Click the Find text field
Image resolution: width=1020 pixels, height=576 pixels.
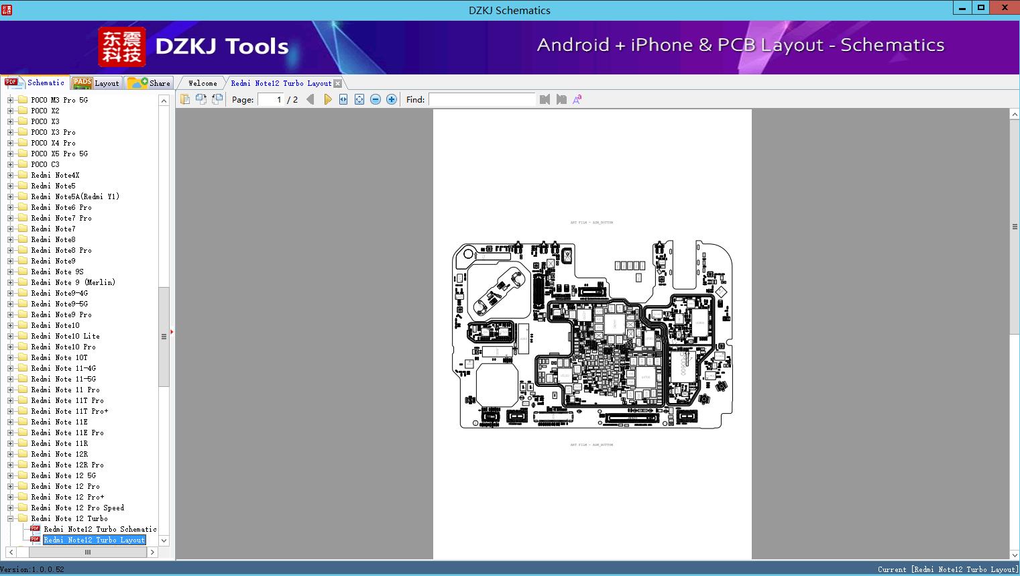481,99
